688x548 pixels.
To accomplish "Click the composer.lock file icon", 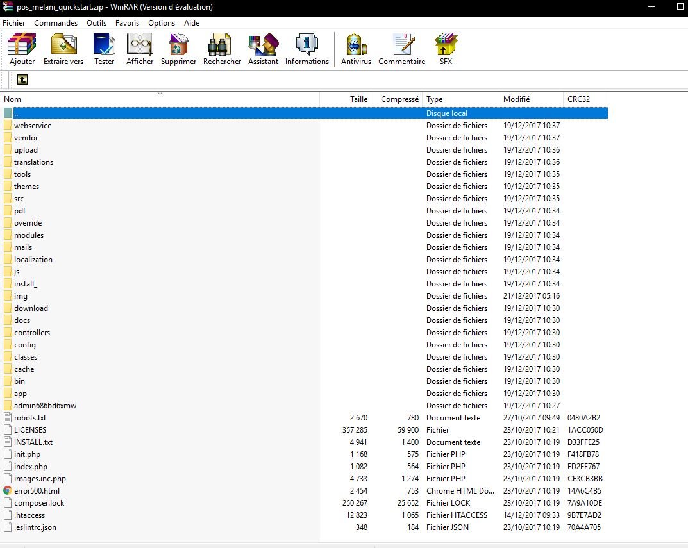I will pos(8,502).
